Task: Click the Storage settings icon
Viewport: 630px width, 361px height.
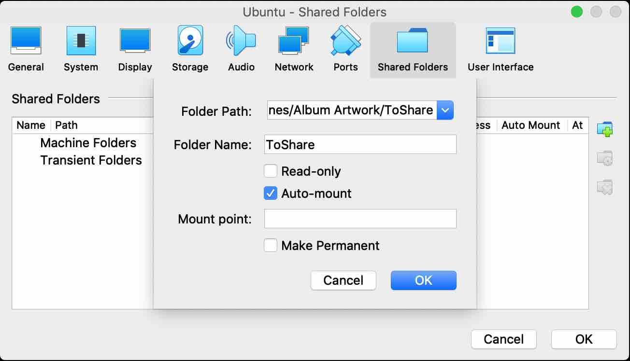Action: point(189,47)
